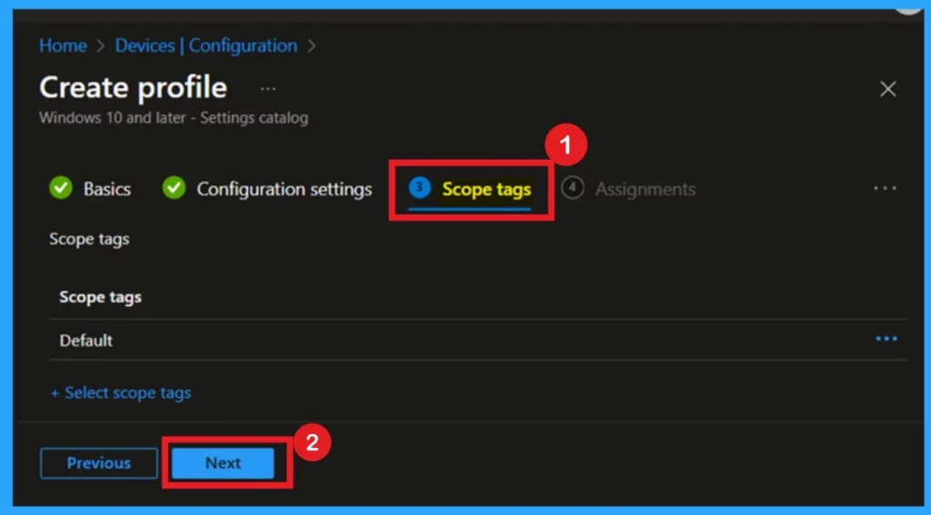
Task: Go back with the Previous button
Action: coord(98,463)
